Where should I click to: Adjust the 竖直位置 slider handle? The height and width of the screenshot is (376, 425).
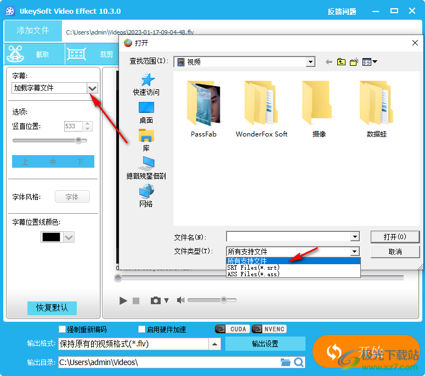tap(78, 141)
